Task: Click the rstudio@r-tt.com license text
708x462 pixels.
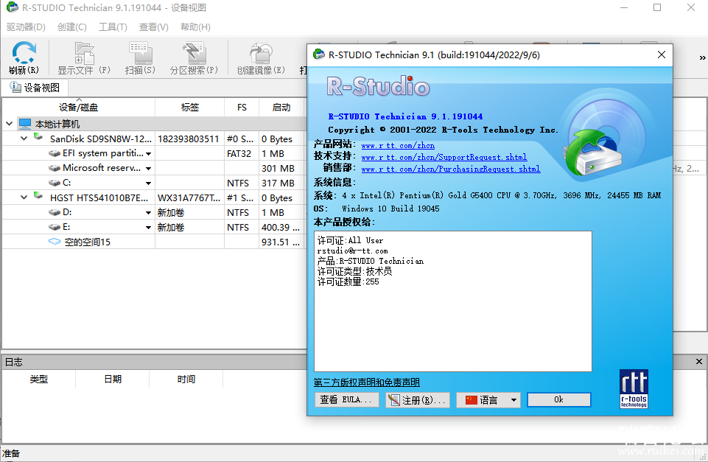Action: (352, 251)
